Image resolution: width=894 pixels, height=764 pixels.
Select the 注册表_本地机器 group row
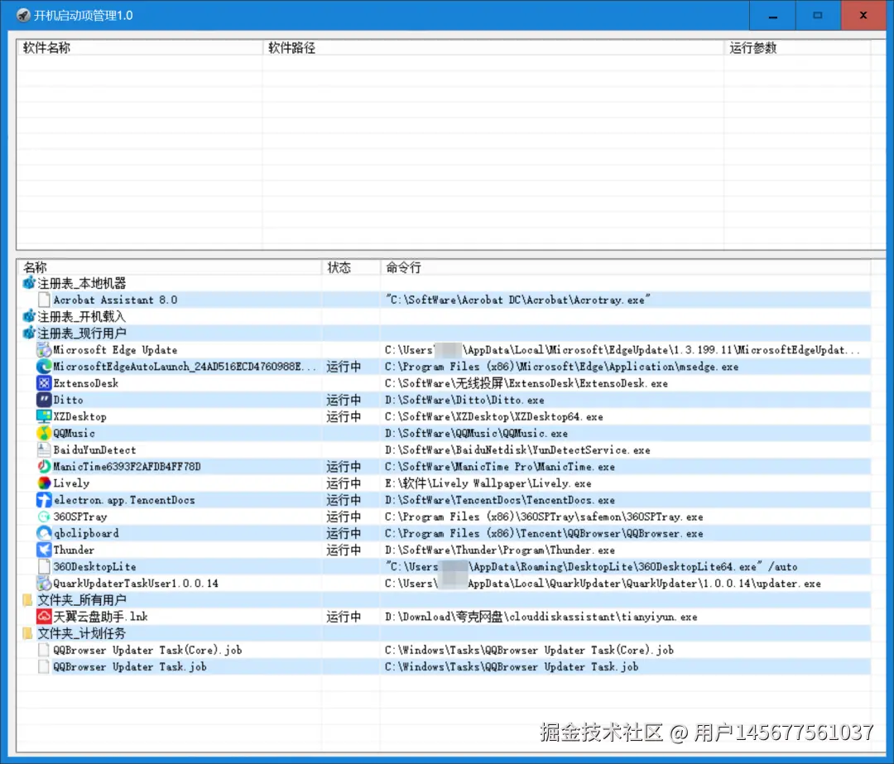point(444,283)
